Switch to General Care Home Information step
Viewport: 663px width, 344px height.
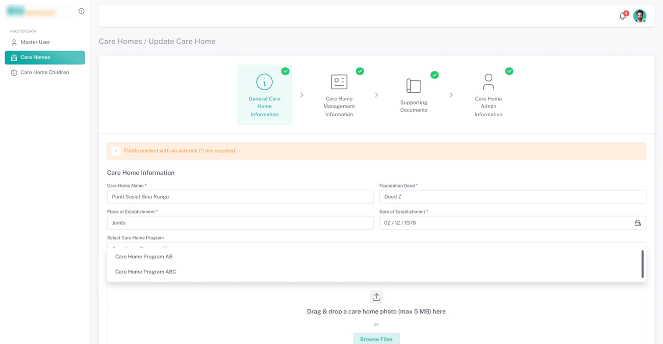pyautogui.click(x=264, y=95)
